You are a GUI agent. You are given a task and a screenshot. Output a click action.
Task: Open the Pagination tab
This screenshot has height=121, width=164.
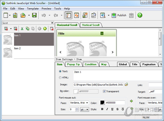149,64
